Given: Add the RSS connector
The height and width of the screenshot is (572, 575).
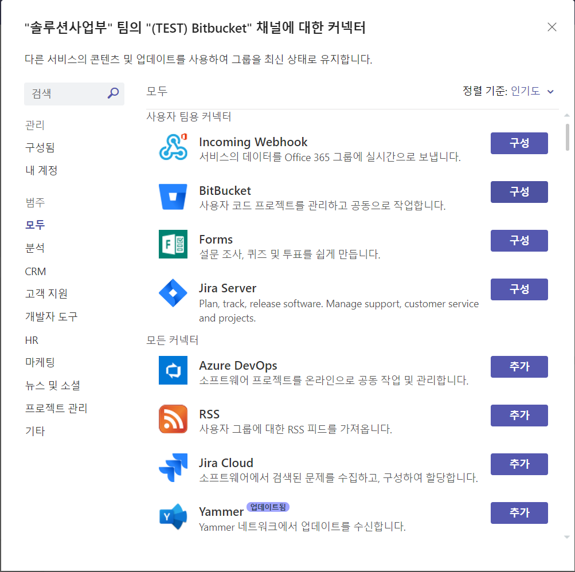Looking at the screenshot, I should click(x=519, y=416).
